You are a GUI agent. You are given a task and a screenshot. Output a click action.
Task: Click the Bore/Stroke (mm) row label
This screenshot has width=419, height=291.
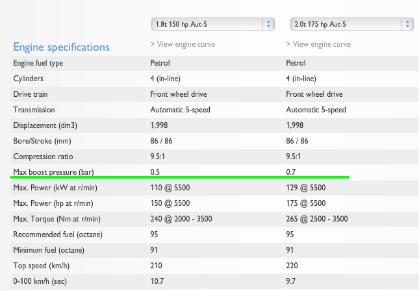43,141
